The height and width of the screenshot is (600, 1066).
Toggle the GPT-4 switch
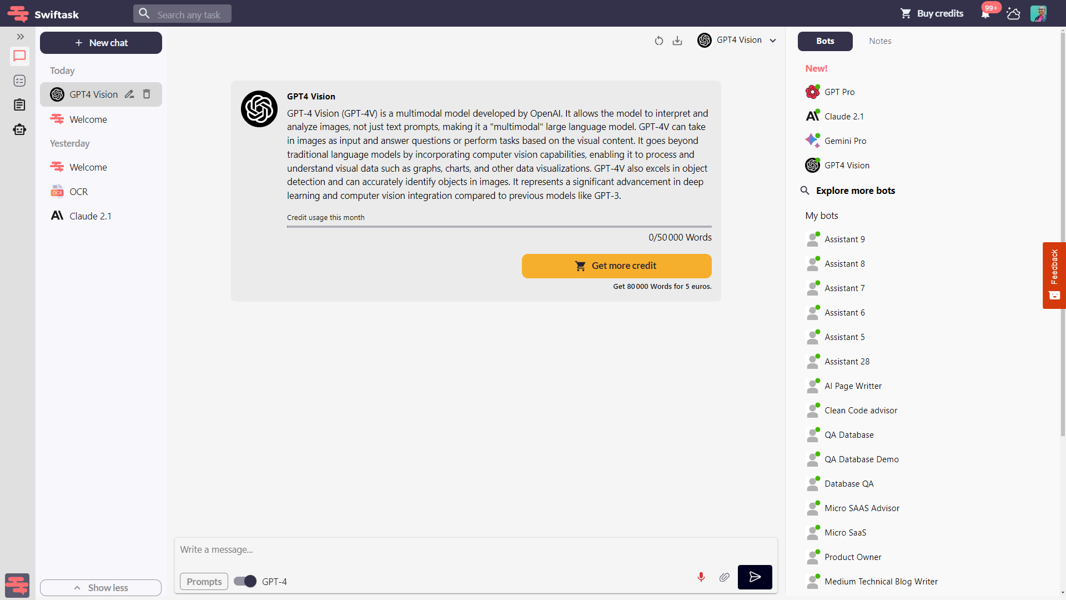245,581
